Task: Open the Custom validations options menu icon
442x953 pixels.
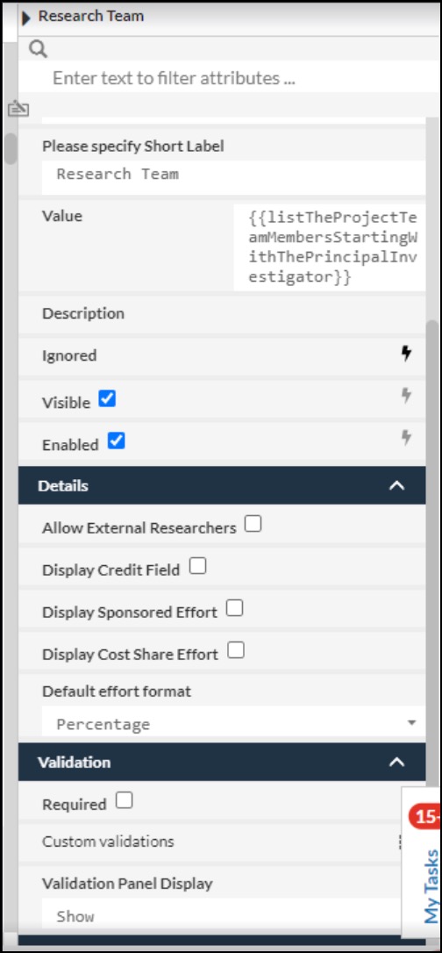Action: tap(400, 842)
